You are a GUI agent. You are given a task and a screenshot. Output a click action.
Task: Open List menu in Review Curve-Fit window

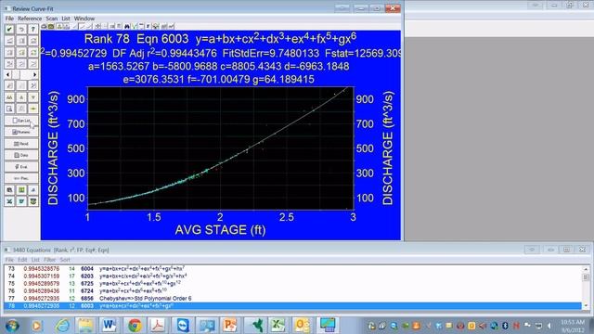click(66, 19)
